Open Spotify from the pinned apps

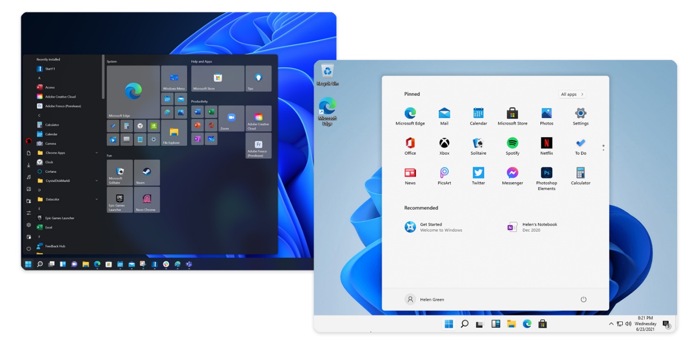click(512, 143)
